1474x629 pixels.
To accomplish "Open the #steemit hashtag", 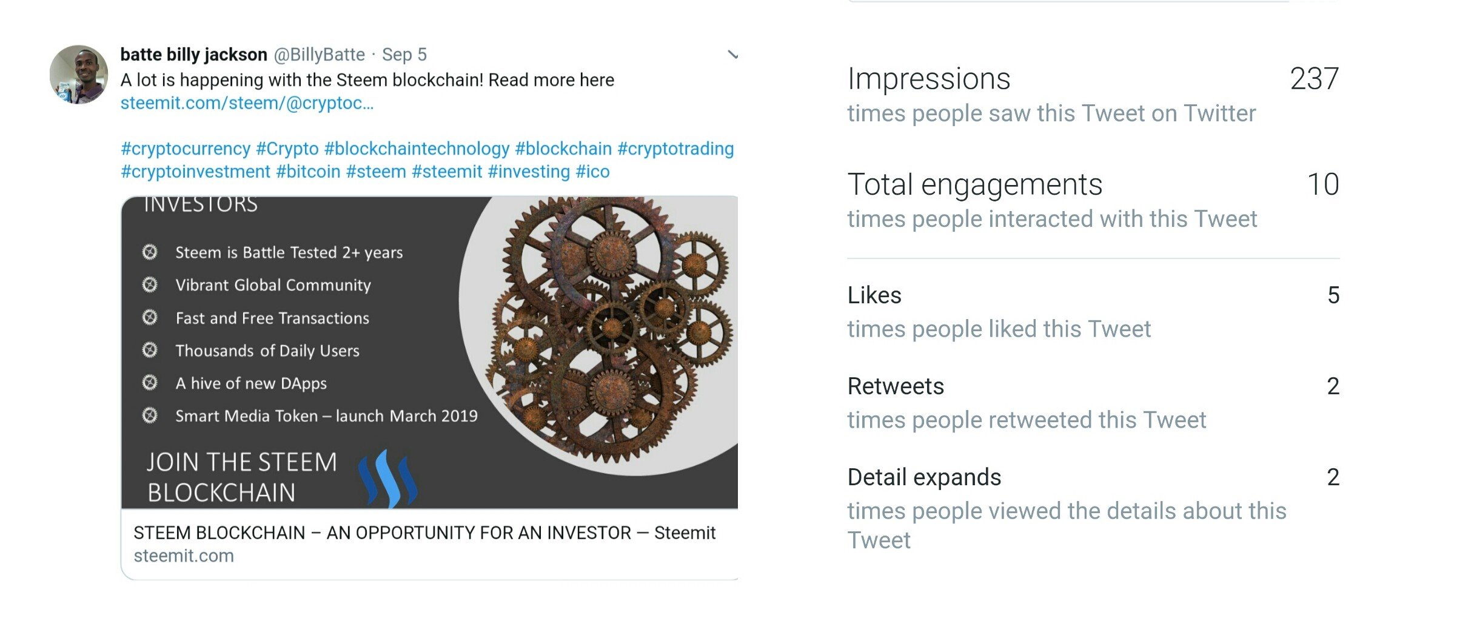I will coord(447,172).
